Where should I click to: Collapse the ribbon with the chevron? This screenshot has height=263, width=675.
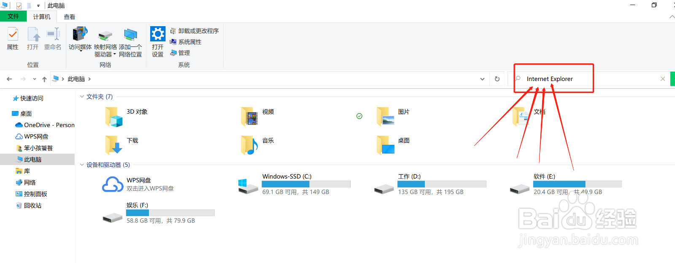point(672,17)
